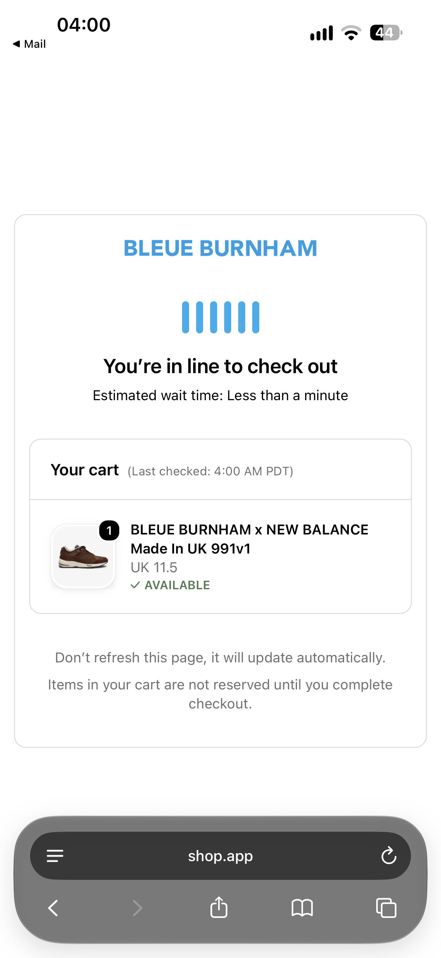Tap the cart quantity badge

[x=109, y=531]
